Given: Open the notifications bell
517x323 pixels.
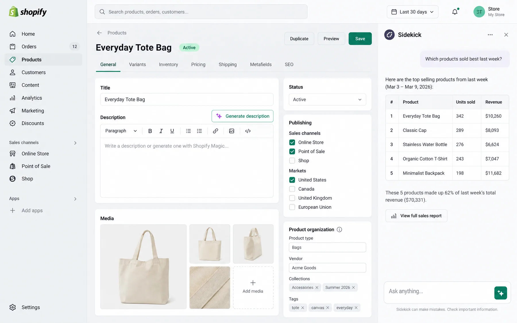Looking at the screenshot, I should (455, 12).
